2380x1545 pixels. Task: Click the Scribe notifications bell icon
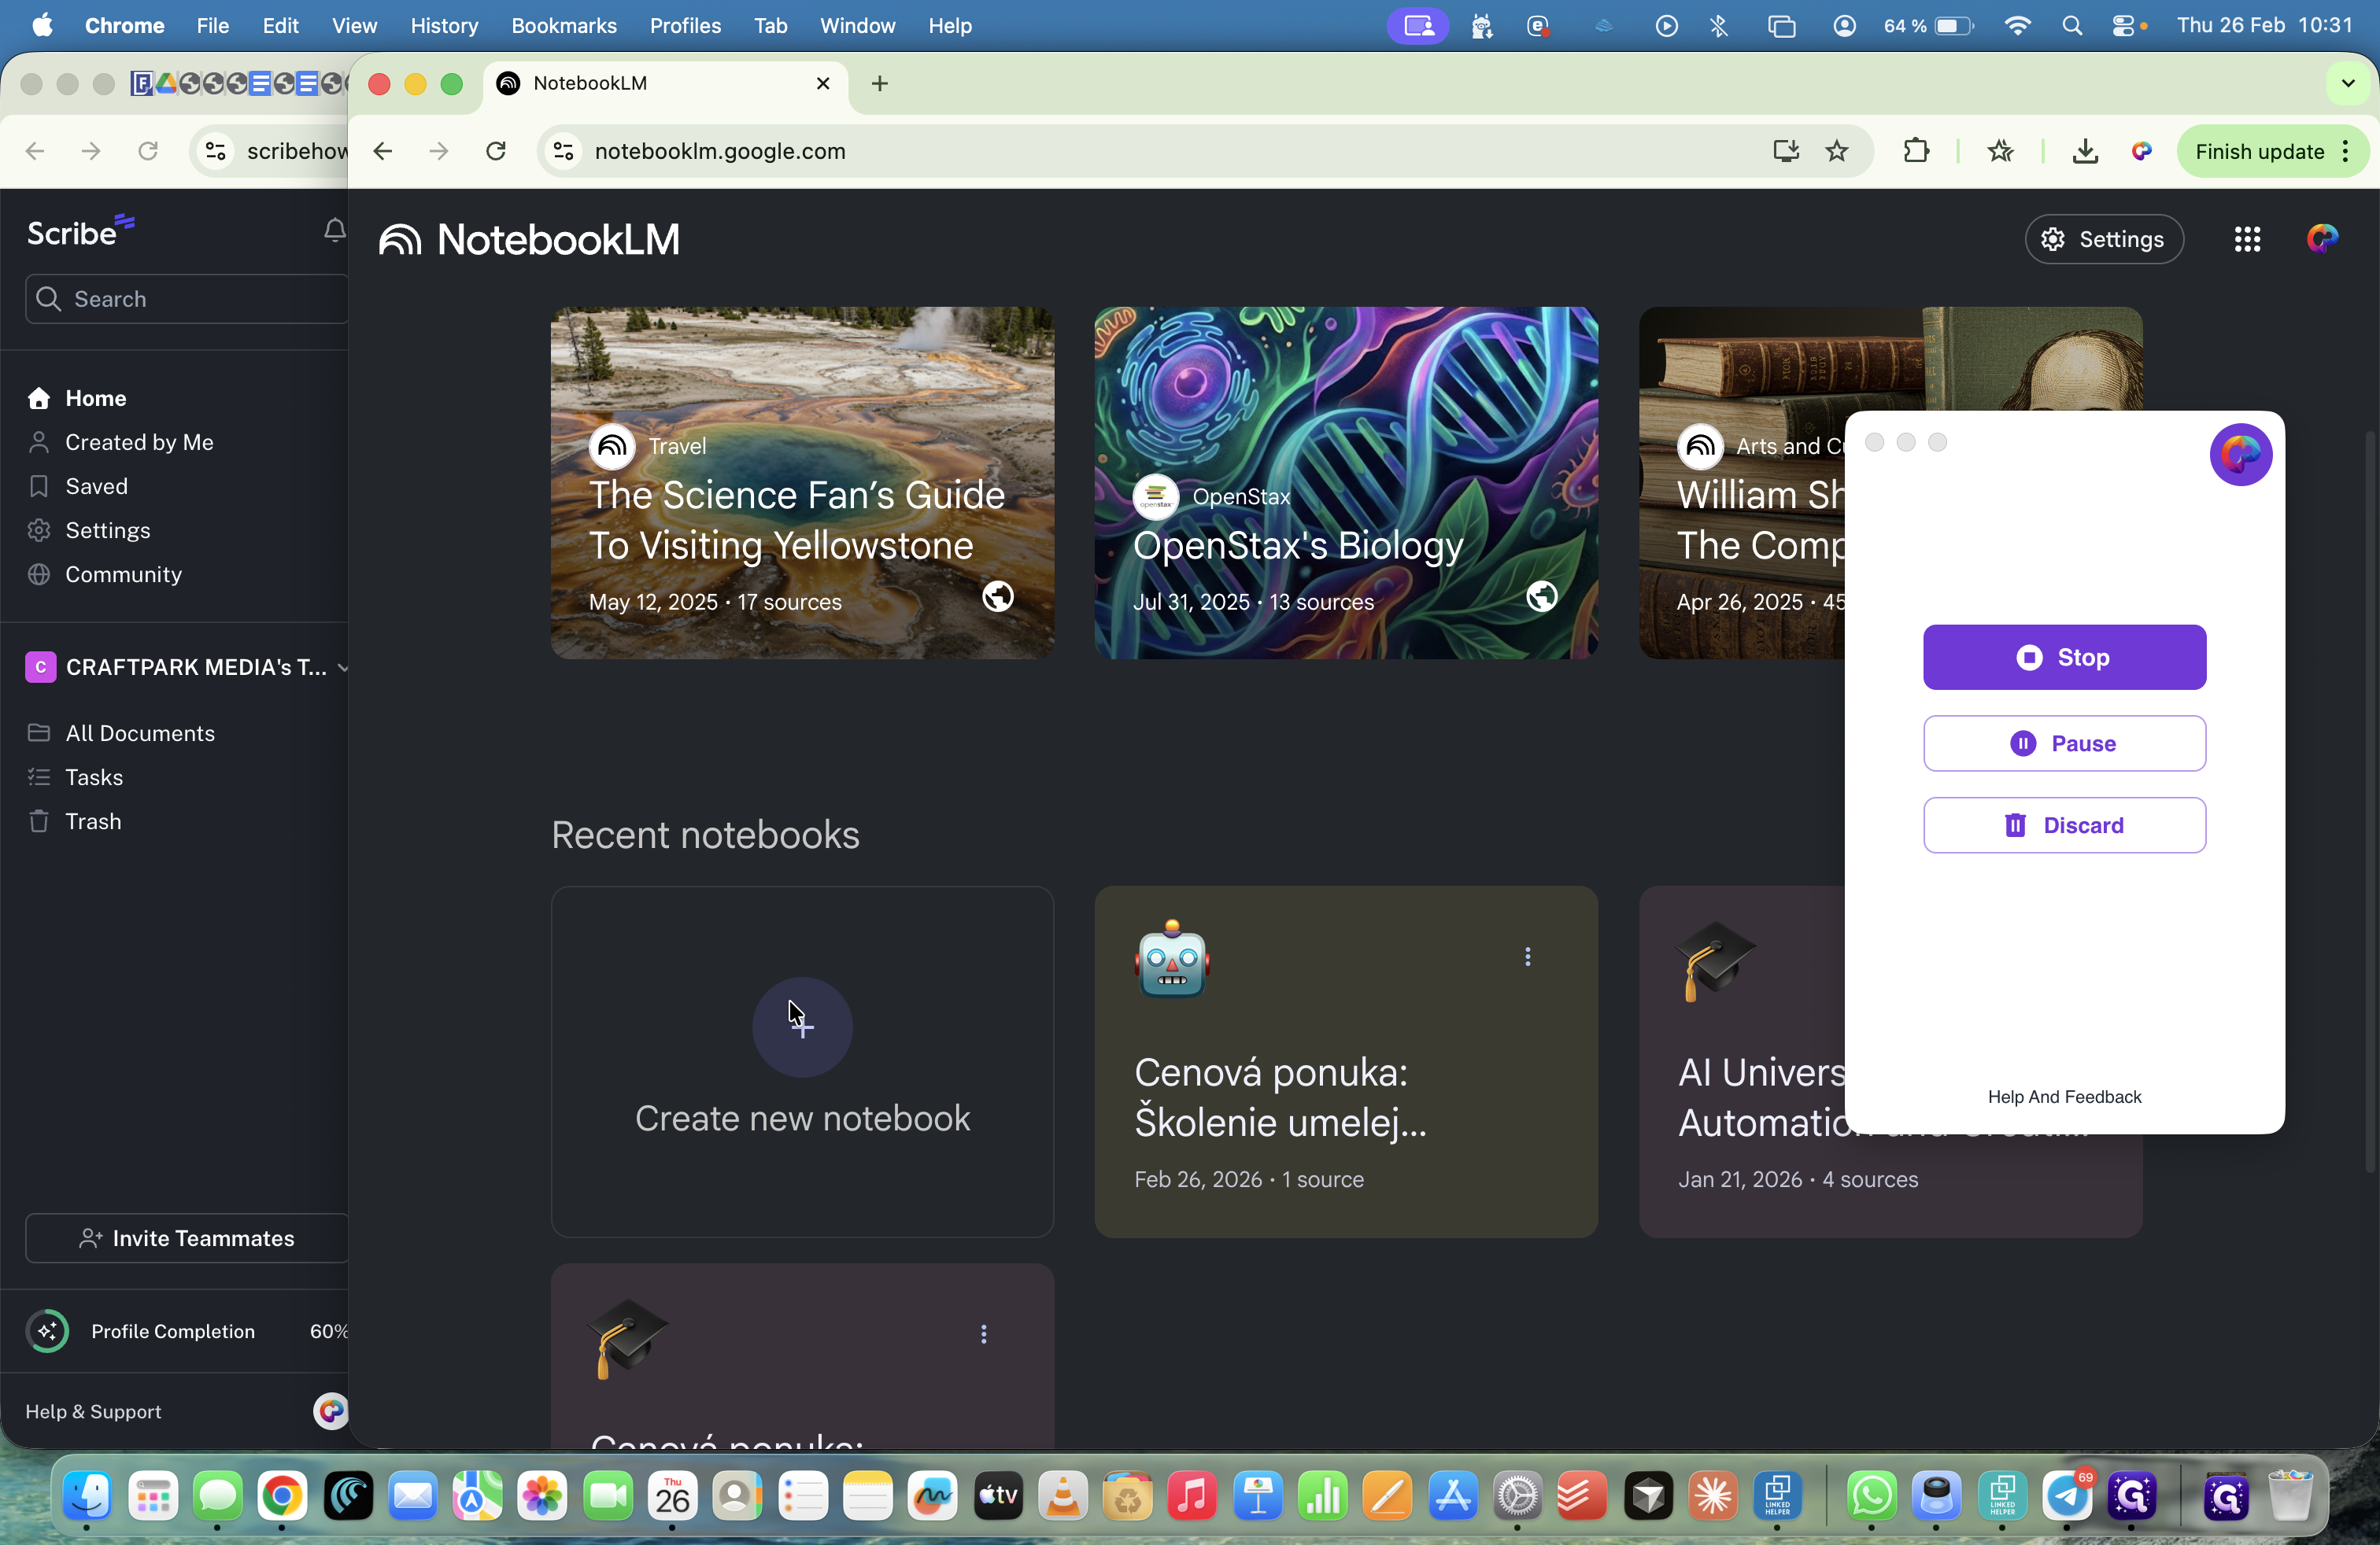point(334,230)
